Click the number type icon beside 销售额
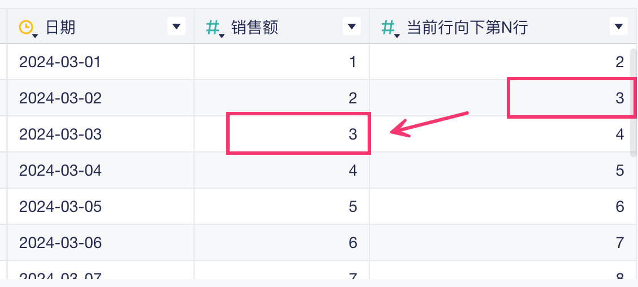This screenshot has height=287, width=638. coord(213,27)
